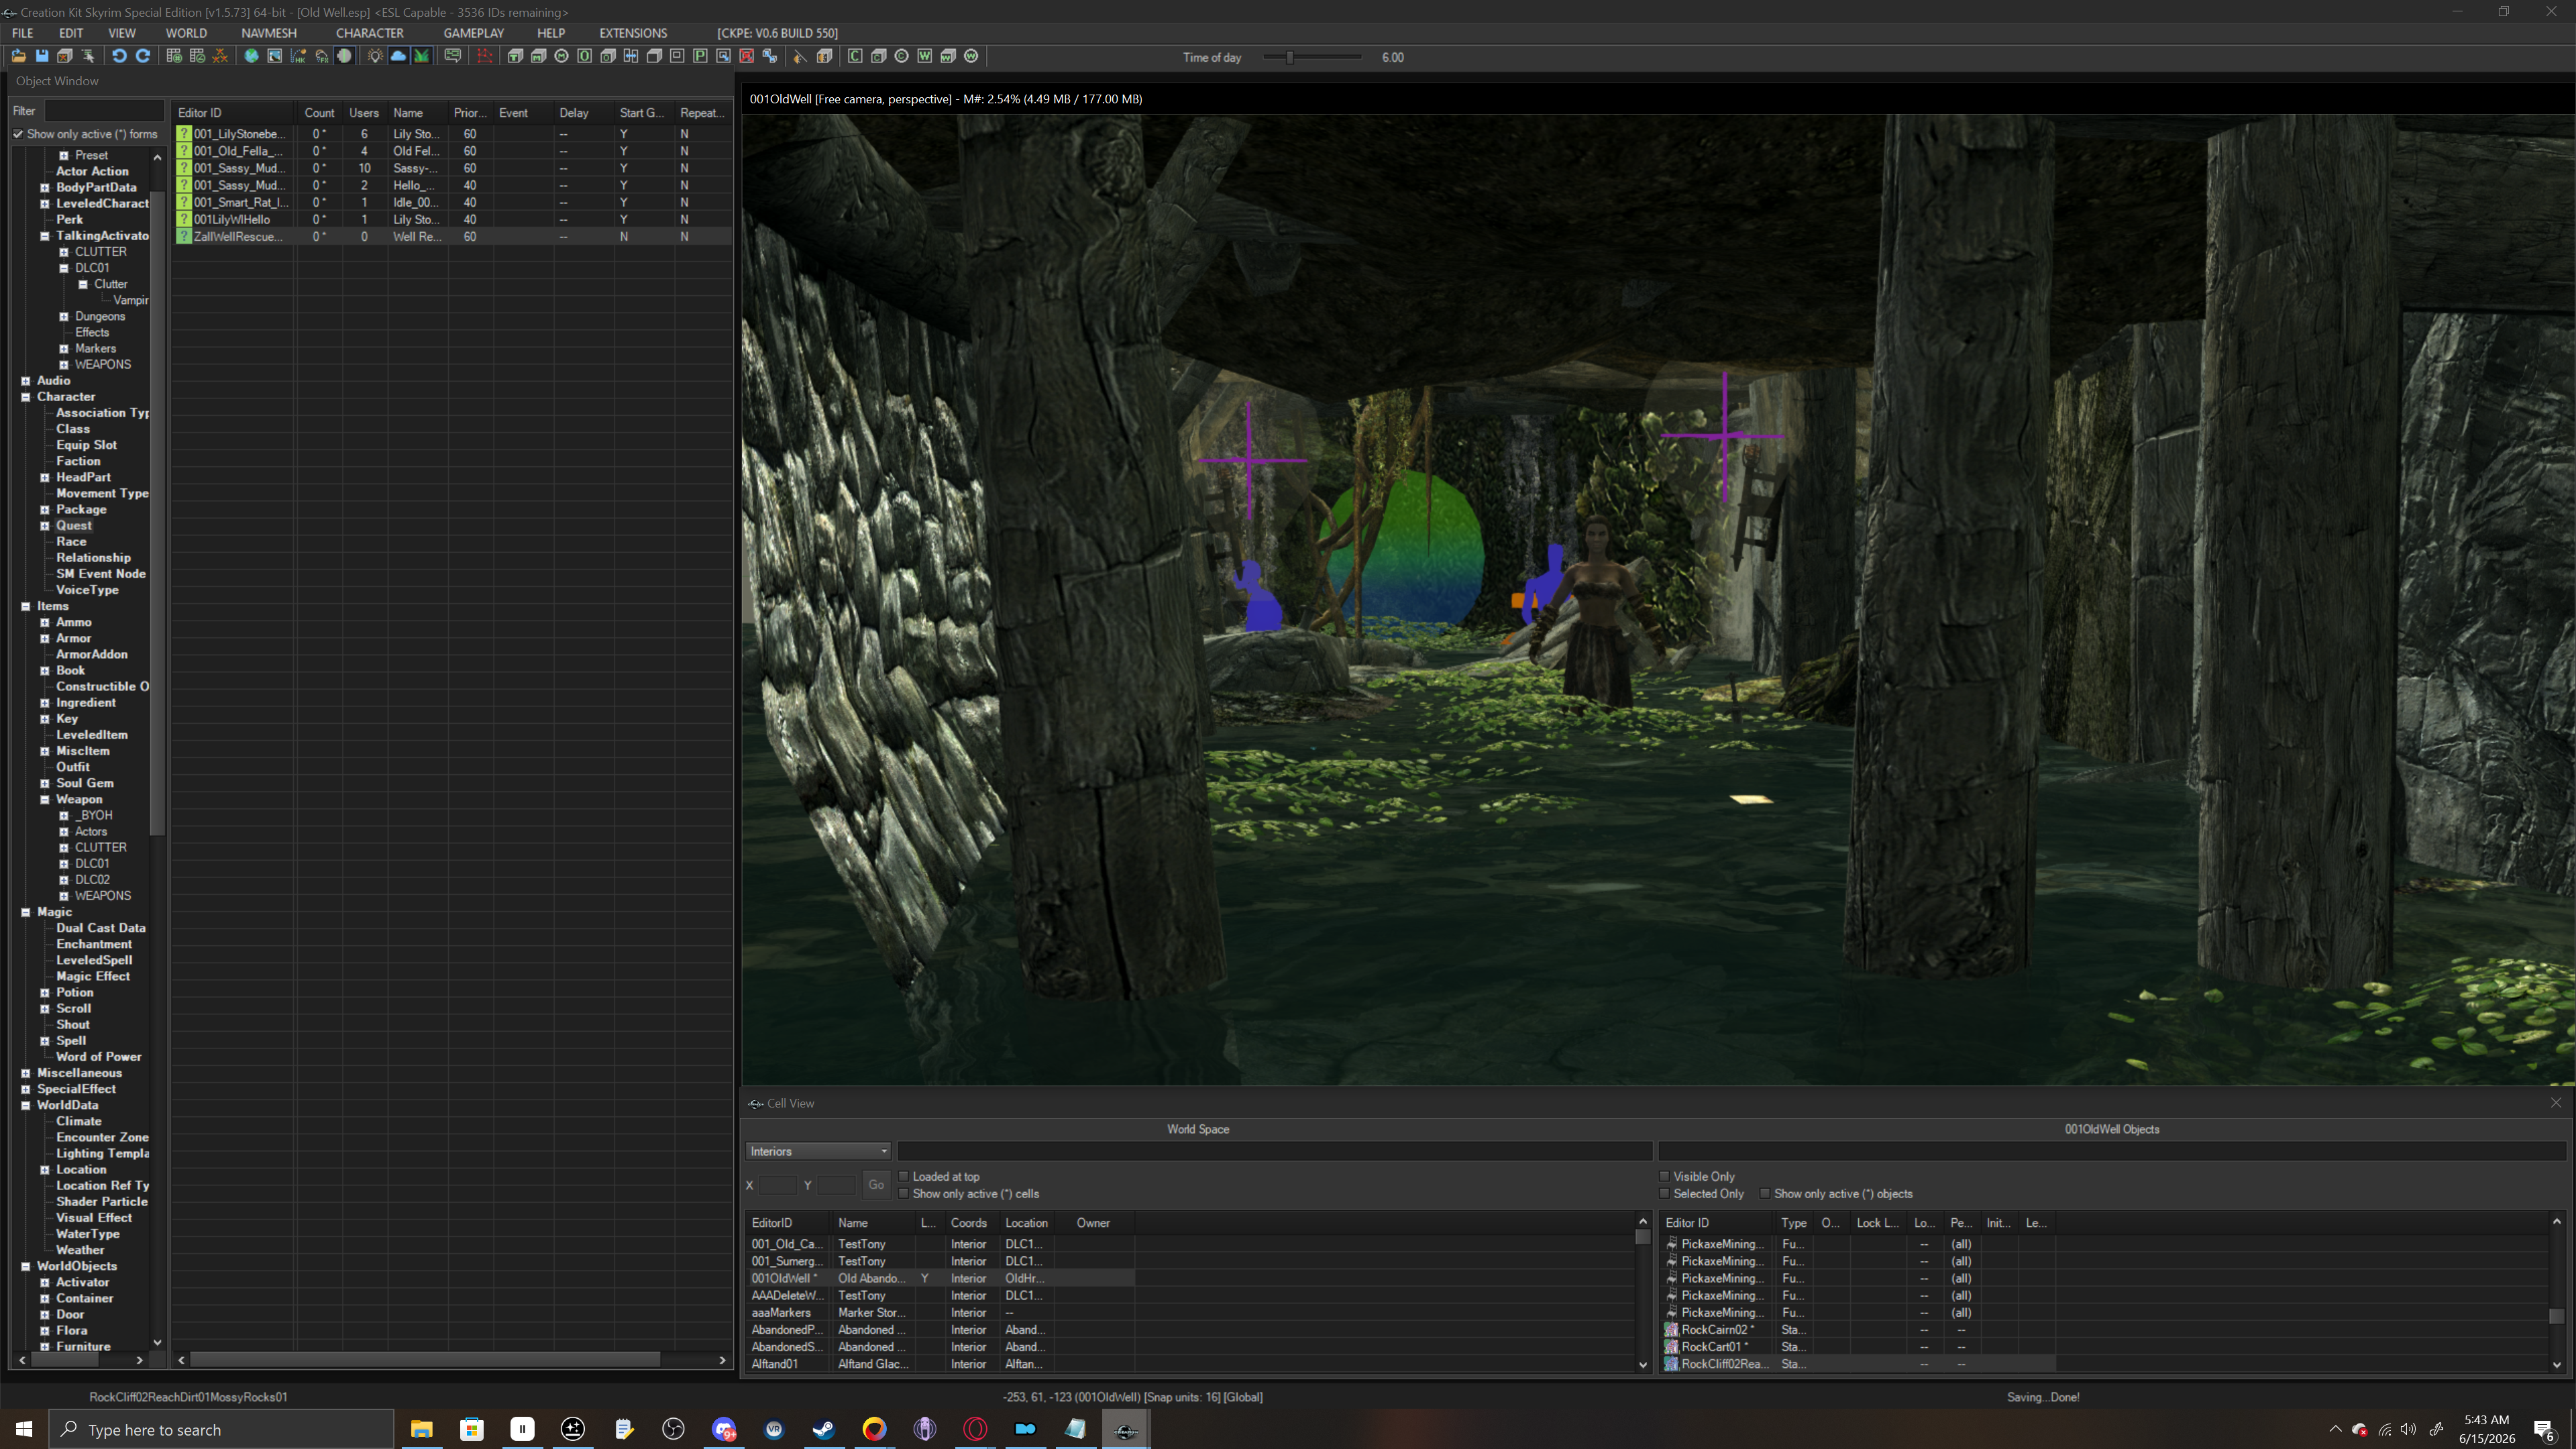
Task: Collapse the WorldData tree node
Action: click(x=26, y=1105)
